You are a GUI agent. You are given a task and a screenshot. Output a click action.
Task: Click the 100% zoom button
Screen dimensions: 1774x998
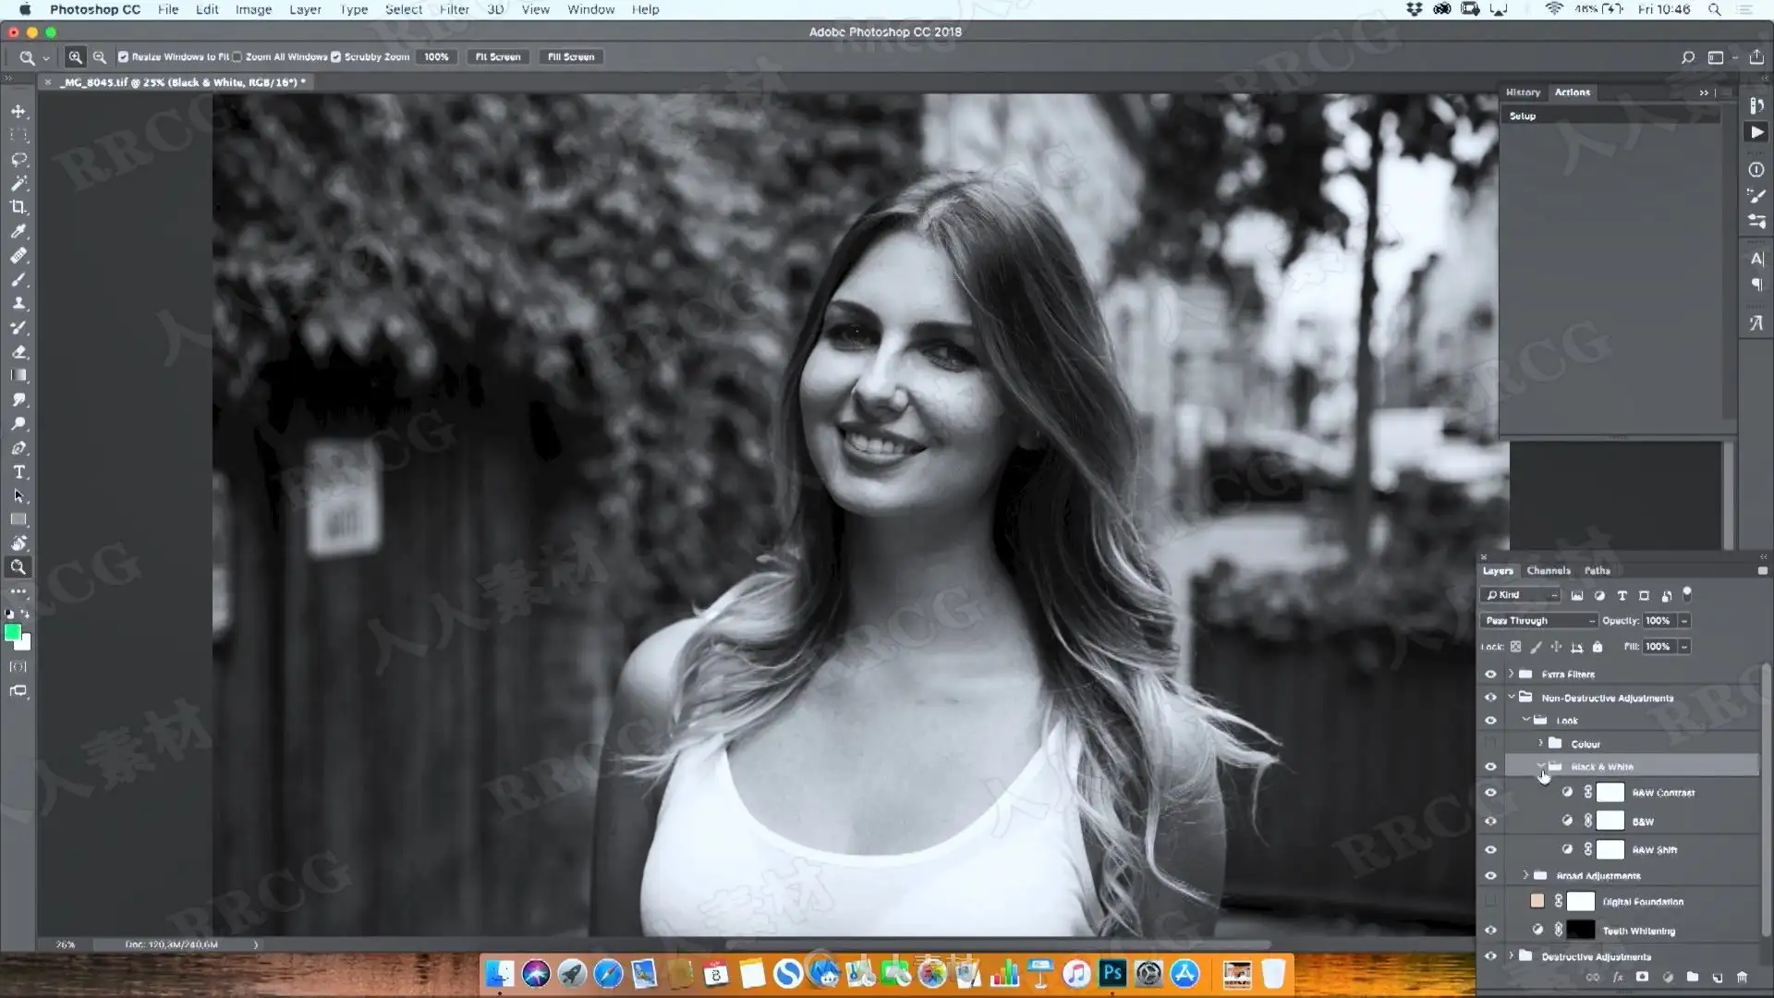click(436, 57)
